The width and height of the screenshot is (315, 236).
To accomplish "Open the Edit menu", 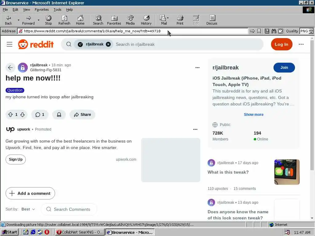I will (15, 10).
